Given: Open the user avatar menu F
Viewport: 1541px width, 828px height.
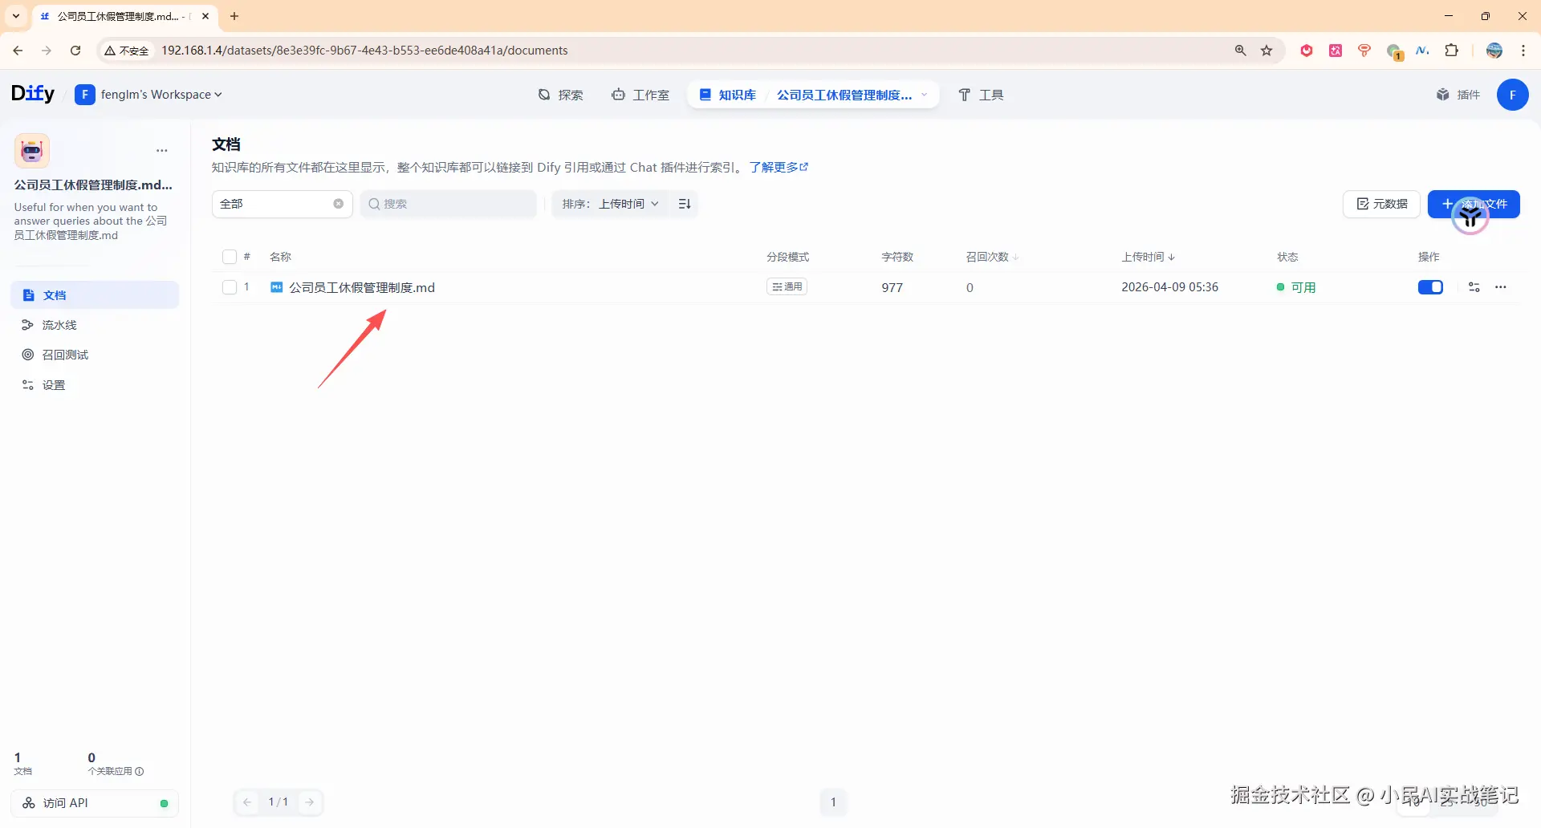Looking at the screenshot, I should pos(1512,95).
